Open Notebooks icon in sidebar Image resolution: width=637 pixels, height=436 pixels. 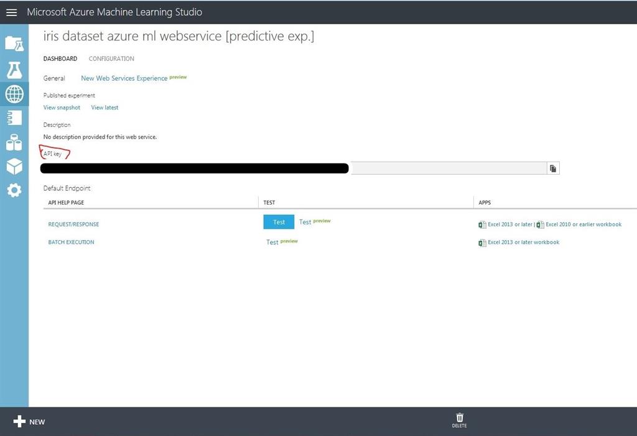click(14, 118)
